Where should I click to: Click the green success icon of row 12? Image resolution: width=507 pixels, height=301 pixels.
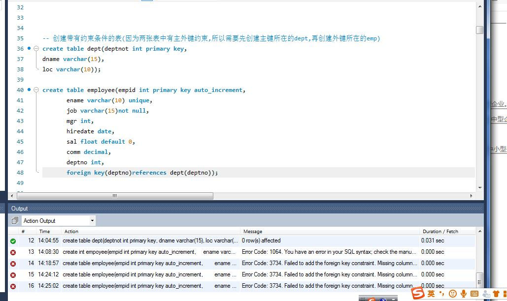13,241
